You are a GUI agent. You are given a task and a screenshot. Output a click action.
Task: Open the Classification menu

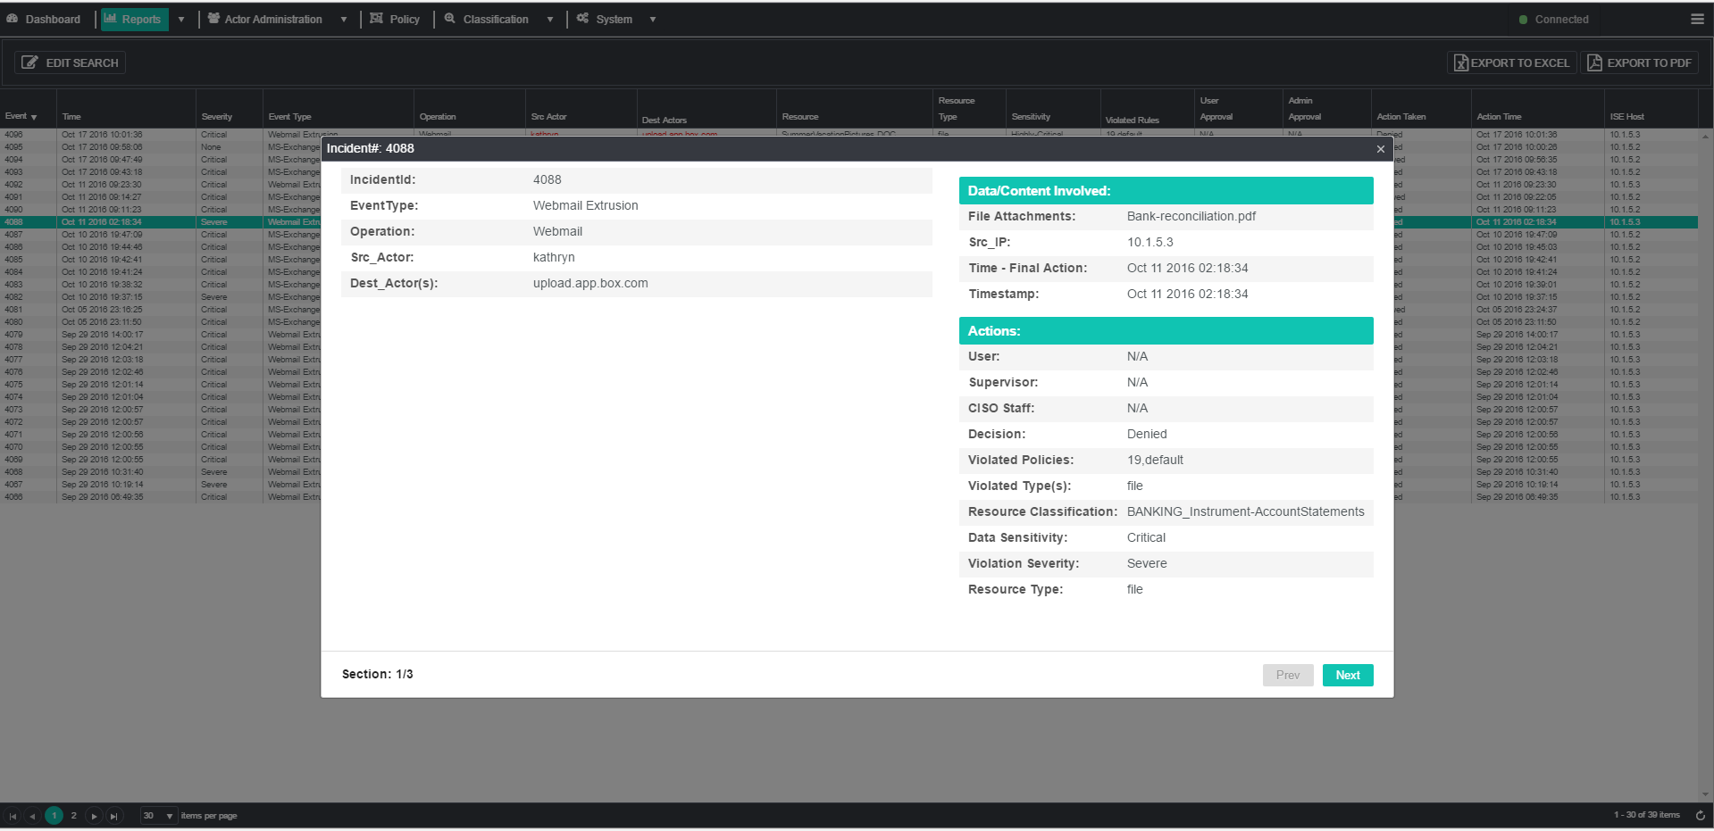[487, 19]
